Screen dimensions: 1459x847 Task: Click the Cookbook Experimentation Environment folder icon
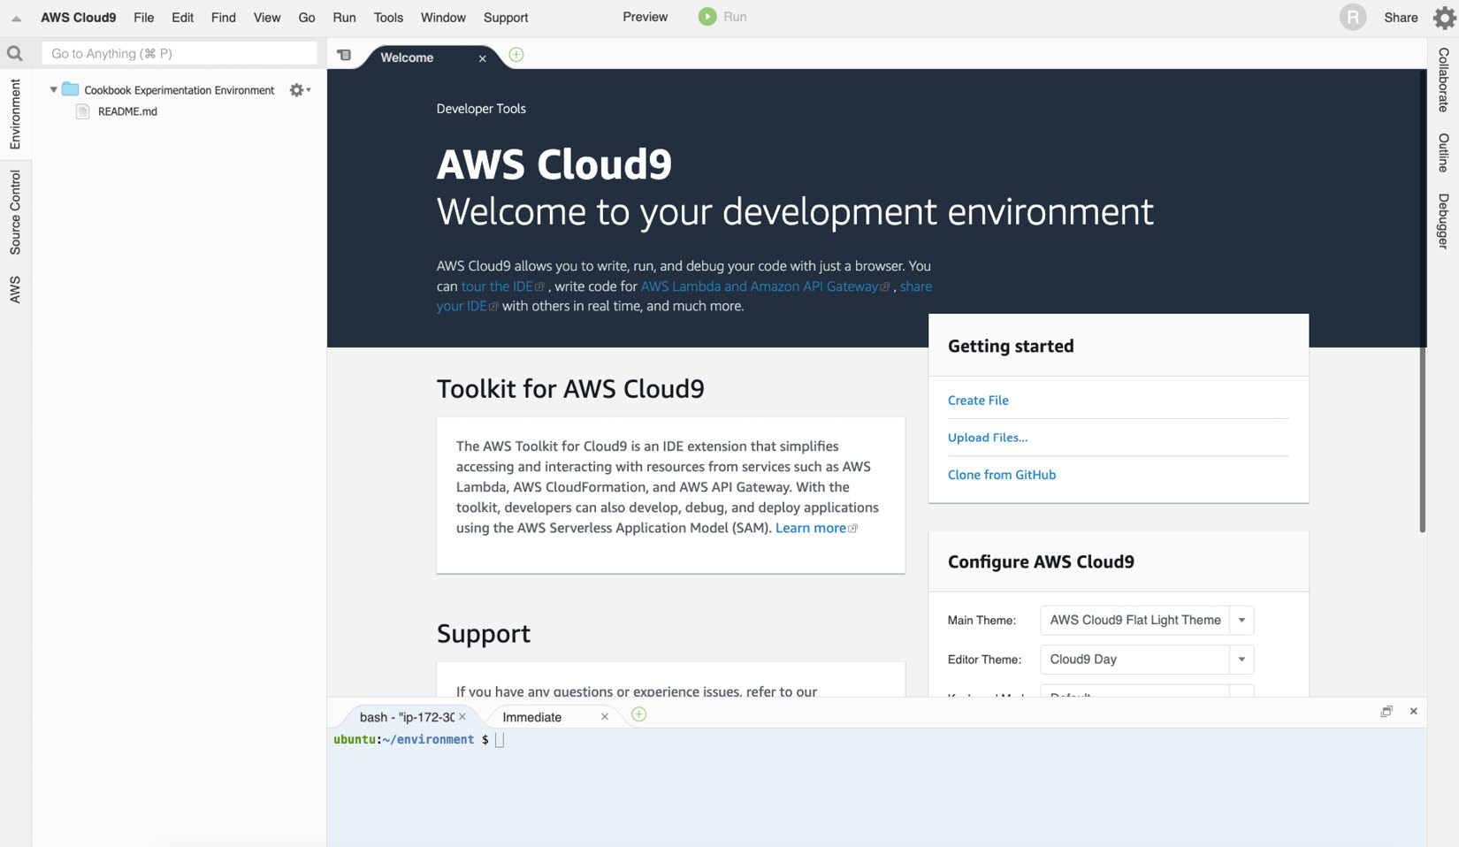tap(71, 89)
